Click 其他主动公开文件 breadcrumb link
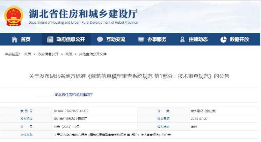This screenshot has height=142, width=261. 93,54
